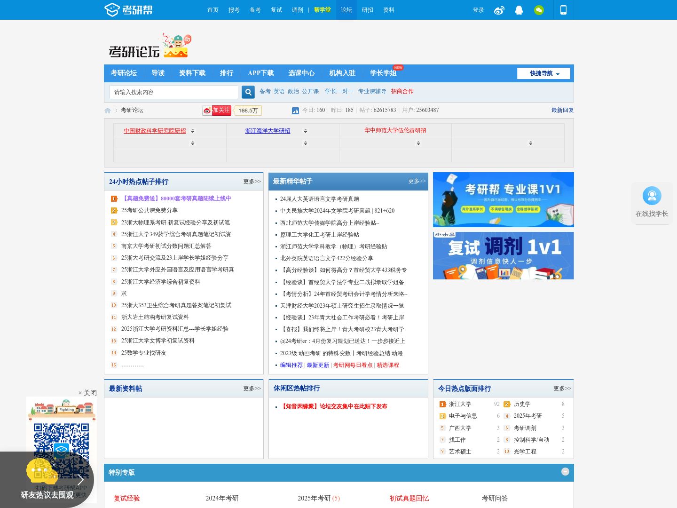Open the Weibo icon in top bar
This screenshot has height=508, width=677.
pyautogui.click(x=499, y=10)
